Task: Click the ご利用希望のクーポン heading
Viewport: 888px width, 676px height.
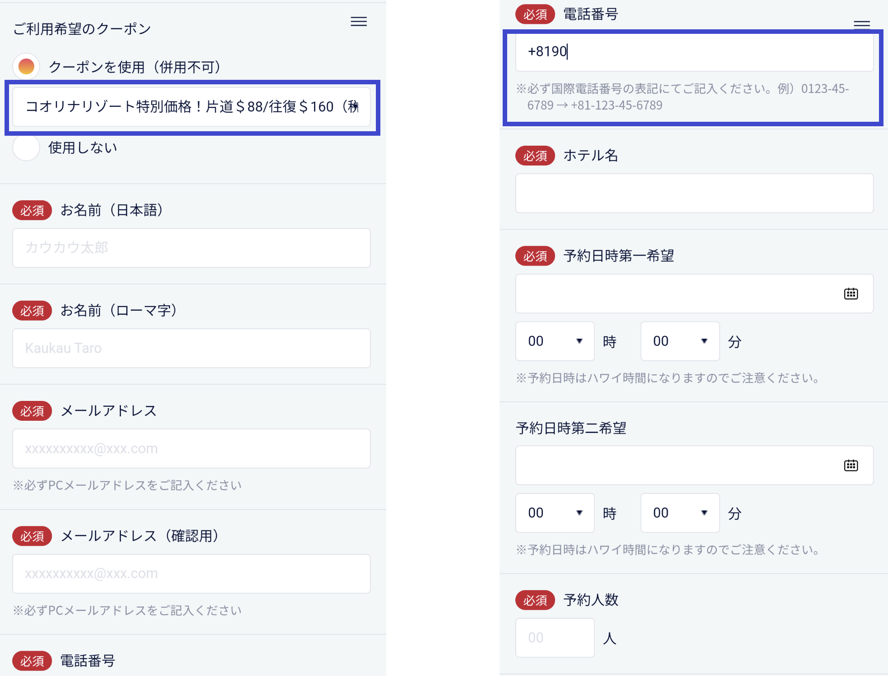Action: [82, 29]
